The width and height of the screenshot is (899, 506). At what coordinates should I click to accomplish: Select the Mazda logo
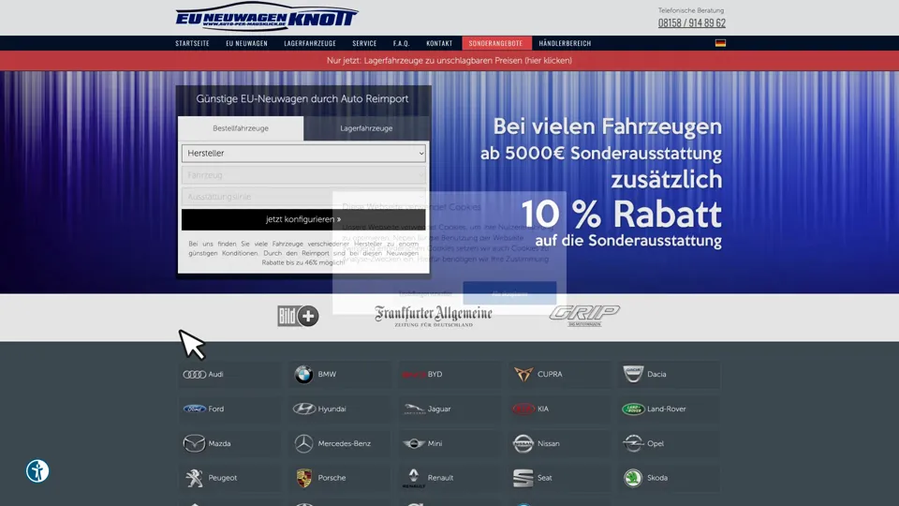194,443
